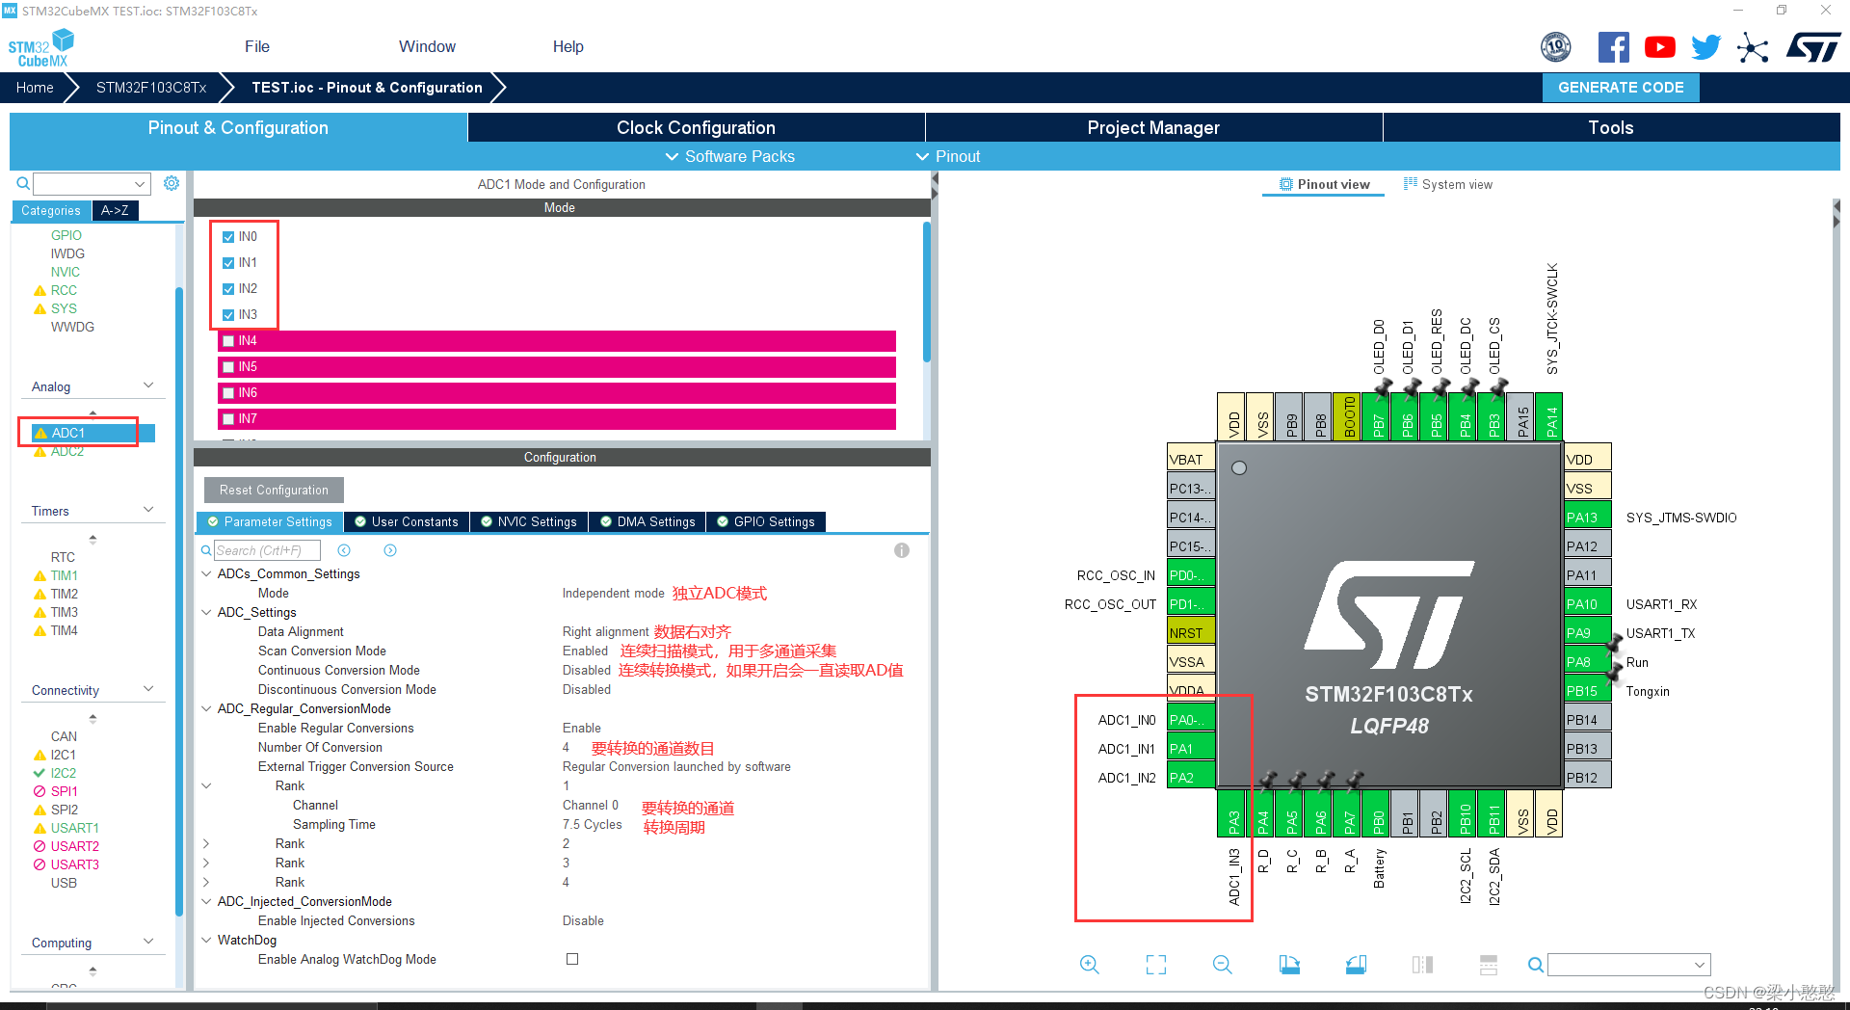This screenshot has width=1850, height=1010.
Task: Expand the Rank 2 node
Action: pos(206,843)
